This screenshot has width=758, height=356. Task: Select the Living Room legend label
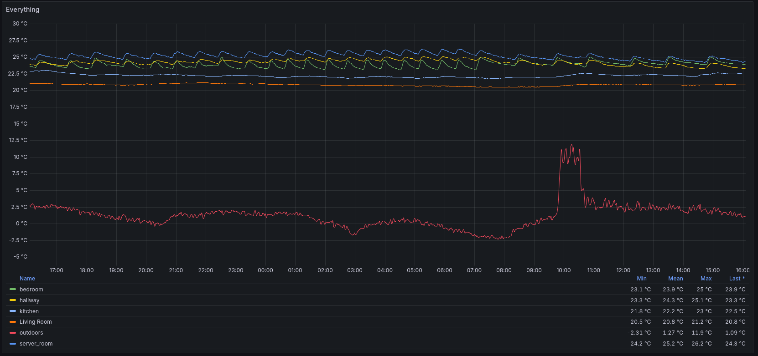click(x=36, y=322)
